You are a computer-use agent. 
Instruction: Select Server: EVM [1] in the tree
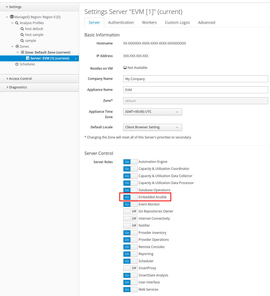pos(50,58)
